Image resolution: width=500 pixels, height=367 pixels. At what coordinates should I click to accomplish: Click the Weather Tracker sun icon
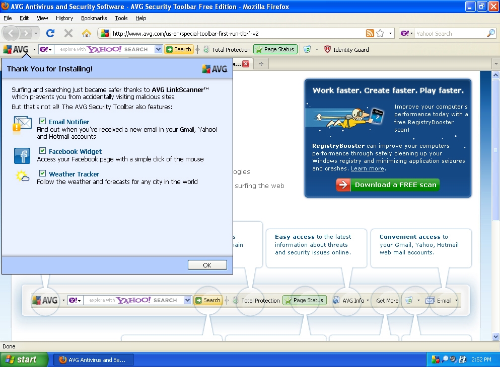point(22,176)
